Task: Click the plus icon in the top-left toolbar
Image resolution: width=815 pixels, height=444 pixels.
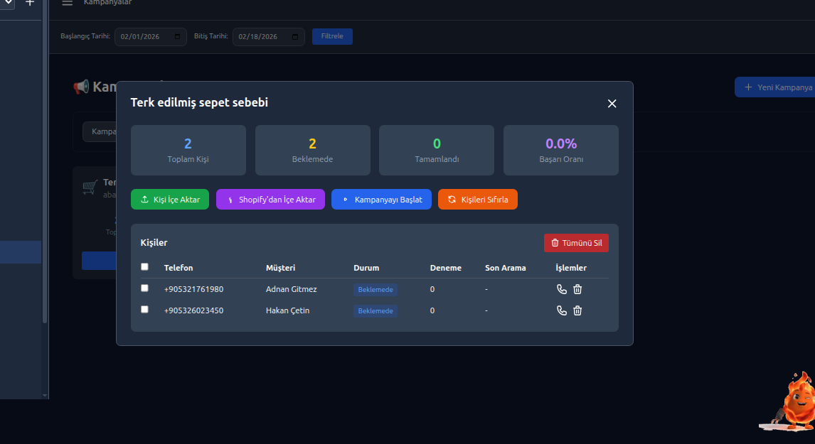Action: click(x=29, y=3)
